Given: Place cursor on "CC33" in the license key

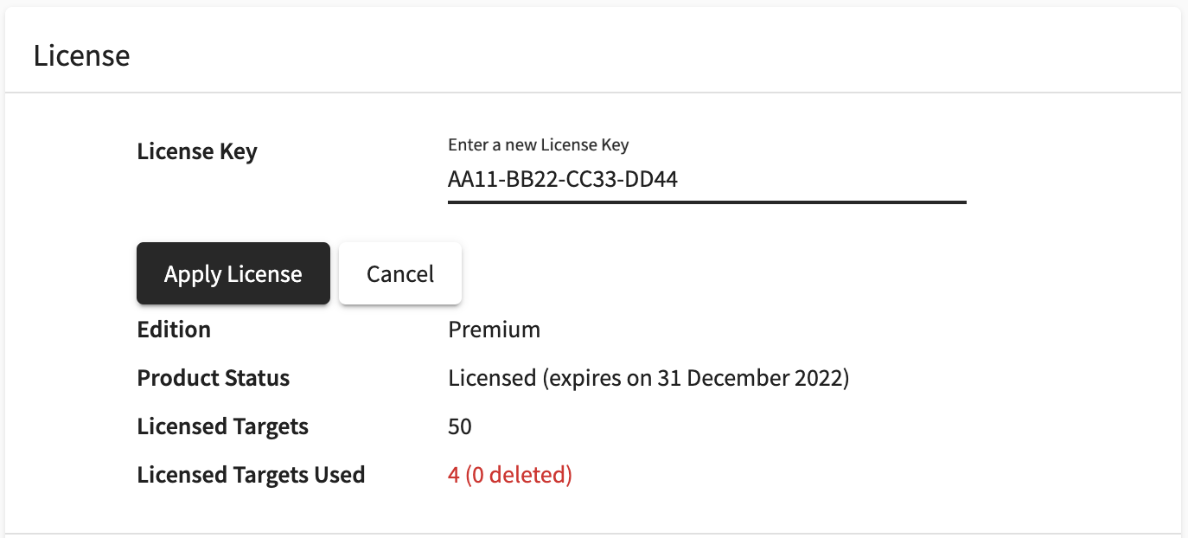Looking at the screenshot, I should (593, 180).
